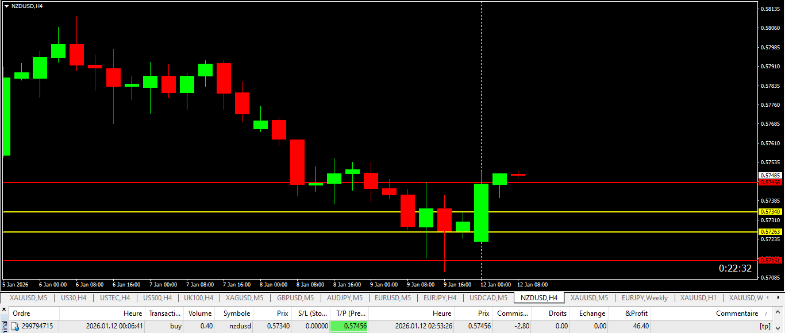Image resolution: width=785 pixels, height=333 pixels.
Task: Click the 0.40 volume cell
Action: pos(200,326)
